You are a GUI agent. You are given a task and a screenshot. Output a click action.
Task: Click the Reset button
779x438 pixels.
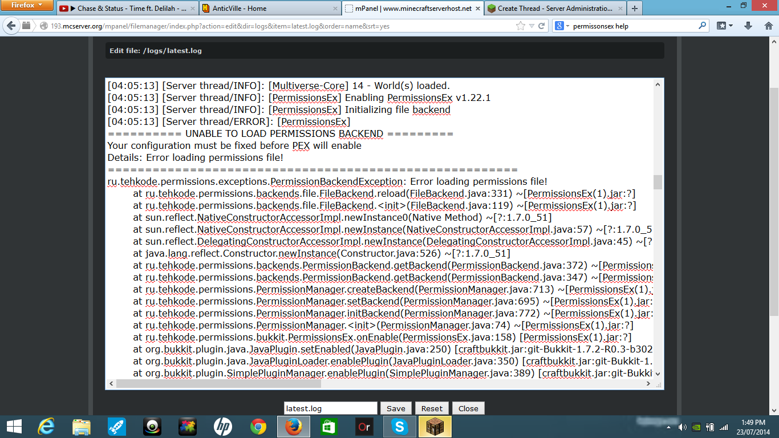[432, 408]
